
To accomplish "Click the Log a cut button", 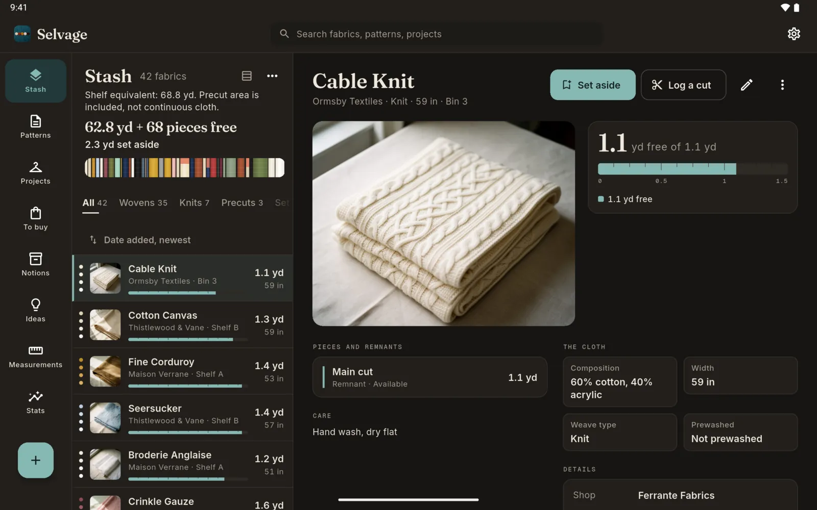I will 683,85.
